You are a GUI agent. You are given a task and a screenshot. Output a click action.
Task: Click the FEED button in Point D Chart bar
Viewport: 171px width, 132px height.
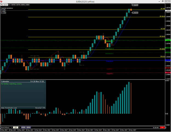(23, 127)
